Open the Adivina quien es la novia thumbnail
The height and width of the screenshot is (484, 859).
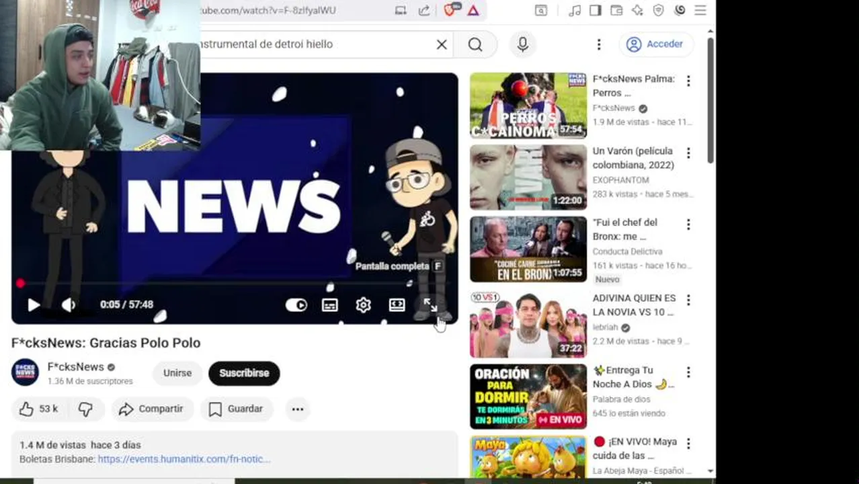[x=528, y=325]
